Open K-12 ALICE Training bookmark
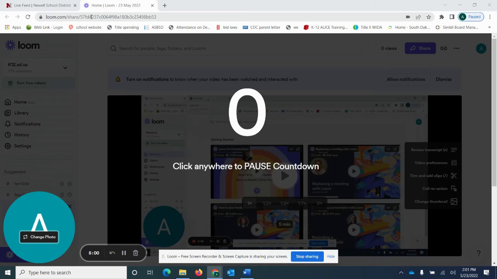This screenshot has height=279, width=497. pos(326,28)
